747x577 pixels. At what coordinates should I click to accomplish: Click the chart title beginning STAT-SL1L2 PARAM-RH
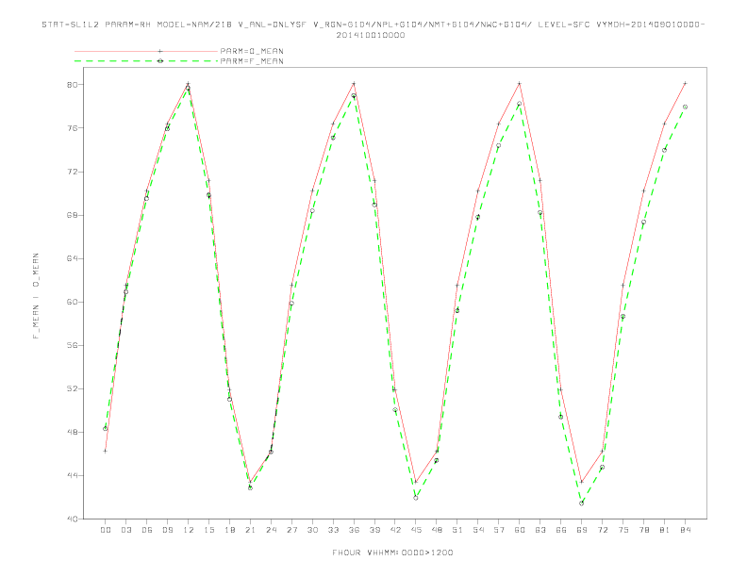tap(373, 25)
